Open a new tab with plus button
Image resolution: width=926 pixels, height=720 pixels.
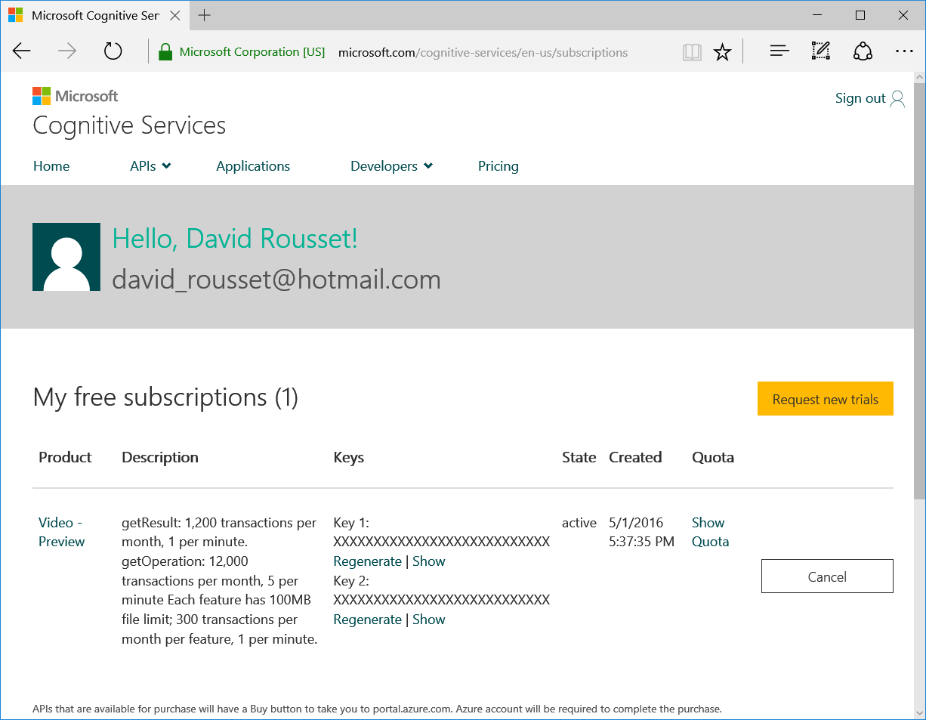pos(204,15)
